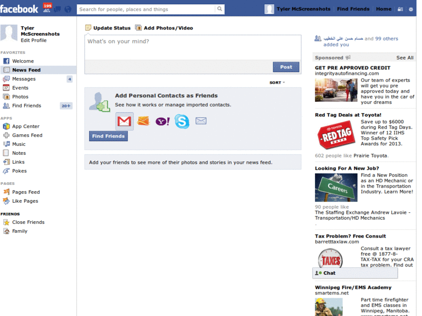Open Notes in sidebar
The height and width of the screenshot is (316, 422).
tap(38, 153)
